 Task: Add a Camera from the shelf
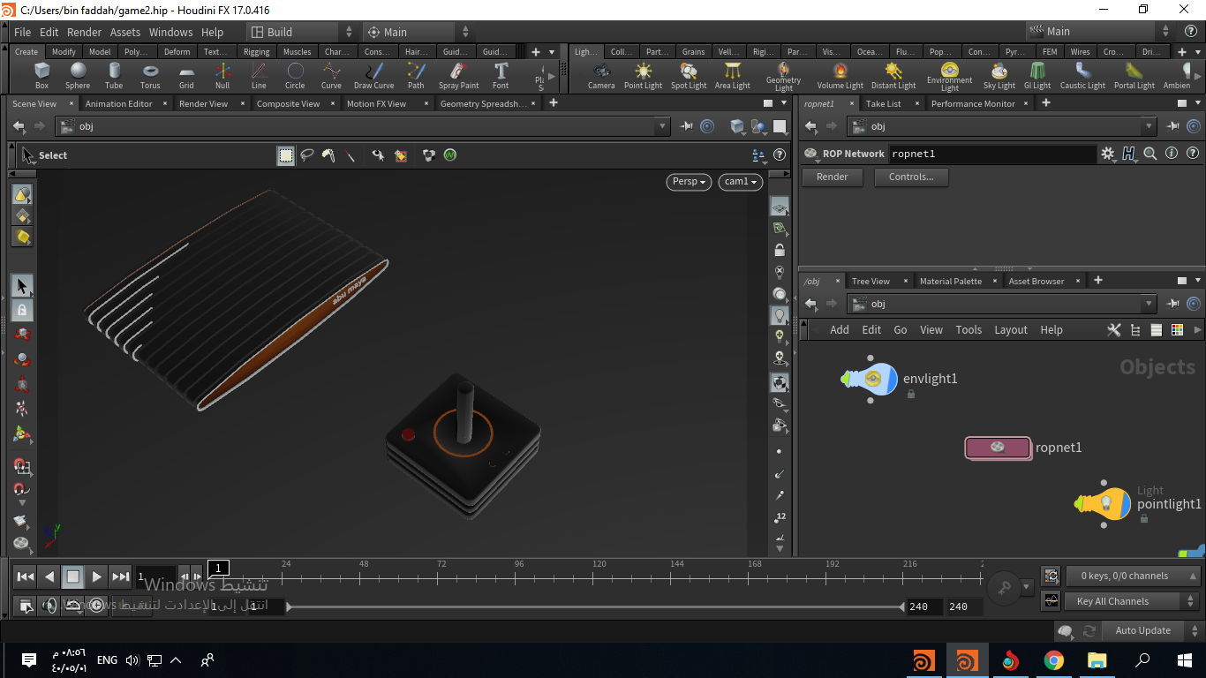[x=601, y=76]
